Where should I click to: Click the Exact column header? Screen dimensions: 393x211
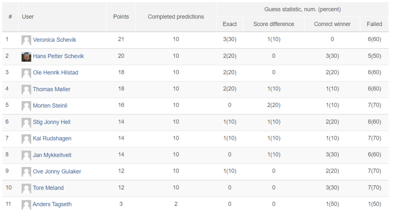point(230,24)
